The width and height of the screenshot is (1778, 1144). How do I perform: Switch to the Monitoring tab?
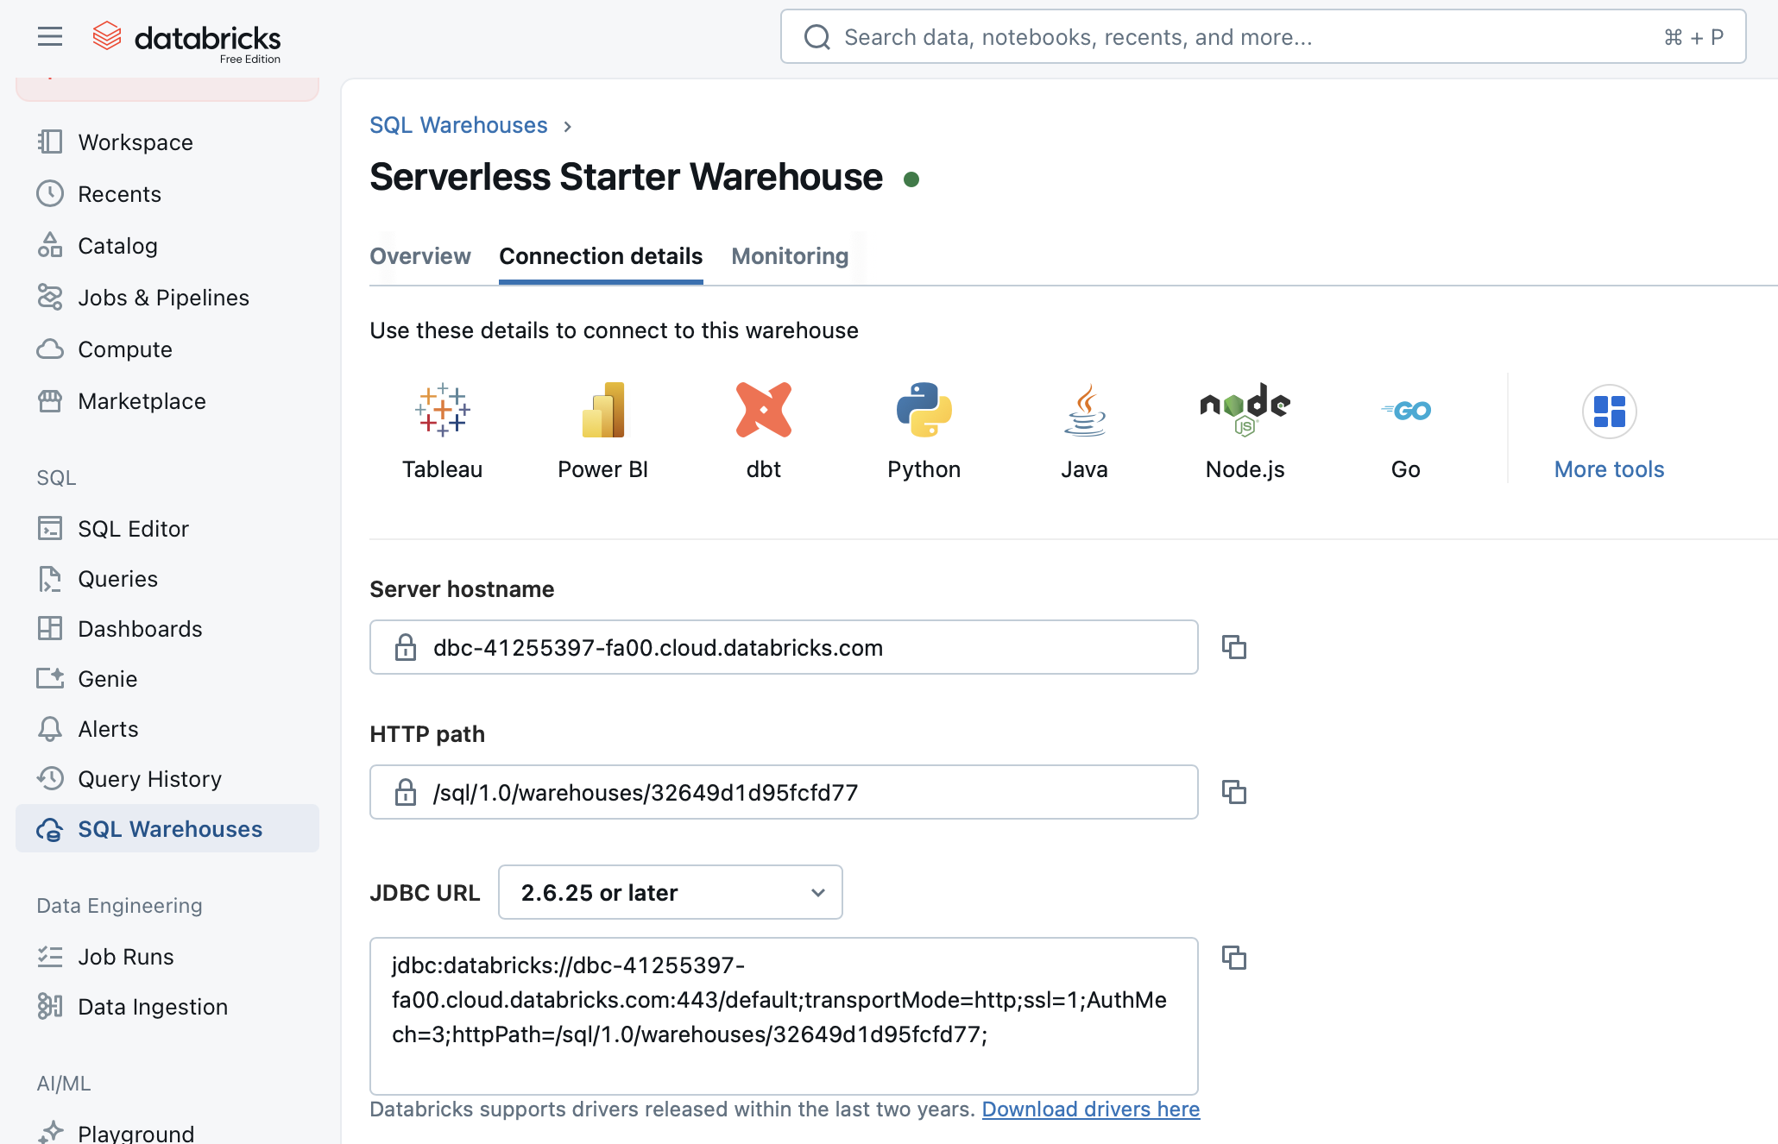[789, 256]
